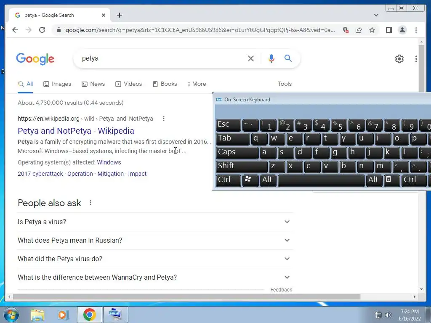Toggle the Caps key on the On-Screen Keyboard
This screenshot has width=431, height=323.
237,152
